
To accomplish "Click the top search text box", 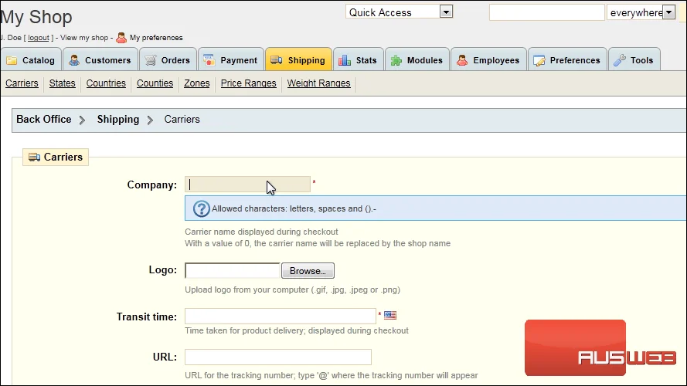I will click(547, 12).
